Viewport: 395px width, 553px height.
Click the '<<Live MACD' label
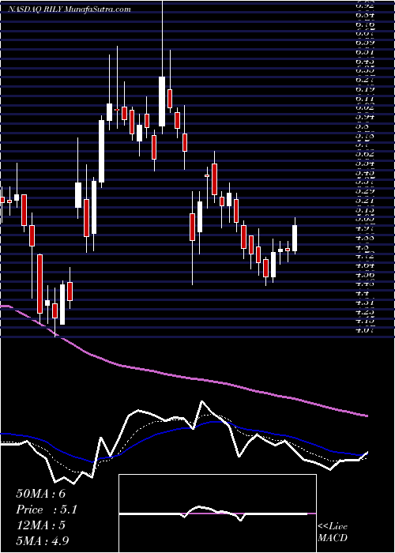(333, 532)
